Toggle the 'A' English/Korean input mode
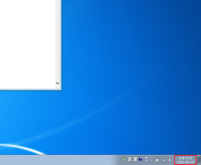201x165 pixels. point(130,159)
